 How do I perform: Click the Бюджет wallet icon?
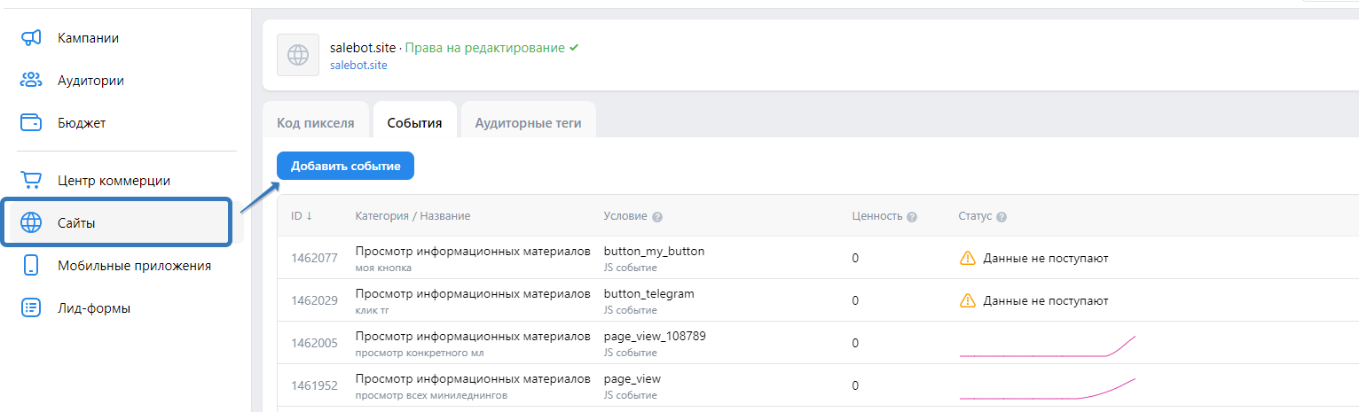(x=31, y=123)
